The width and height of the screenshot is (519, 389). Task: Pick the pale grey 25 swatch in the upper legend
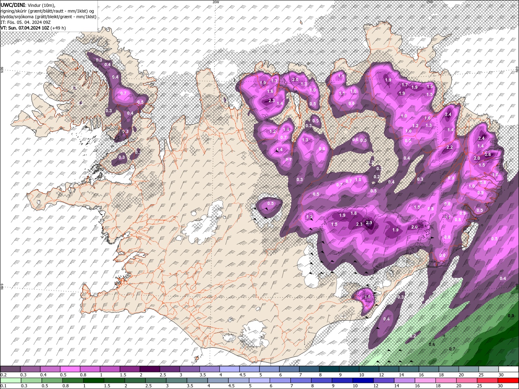point(488,369)
